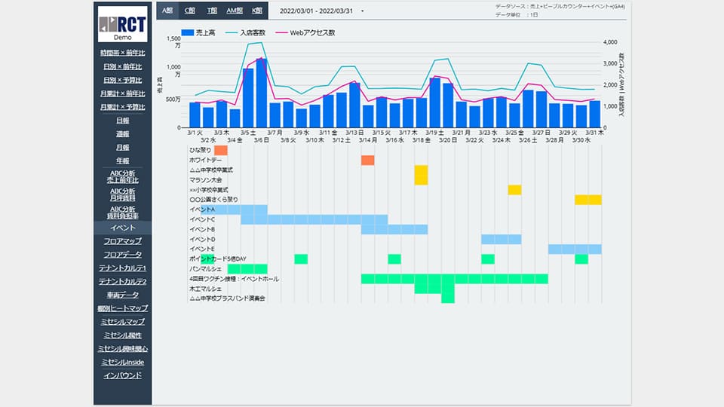Go to the フロアマップ page
Screen dimensions: 724x407
[x=122, y=241]
